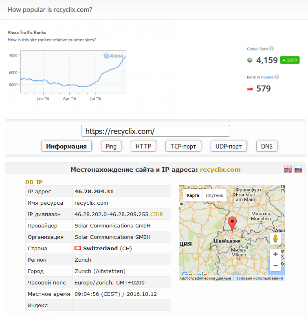Select the HTTP check button
The width and height of the screenshot is (308, 317).
[143, 146]
